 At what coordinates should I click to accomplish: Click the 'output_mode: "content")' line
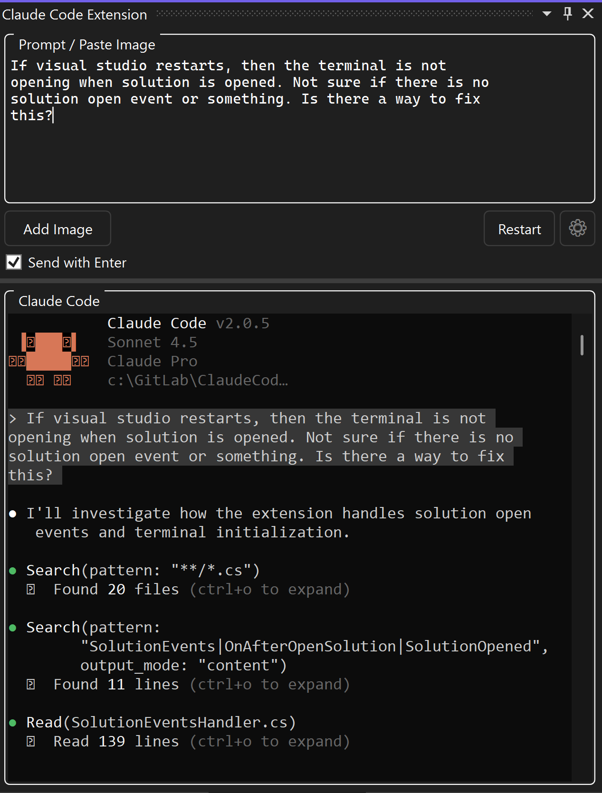click(183, 665)
